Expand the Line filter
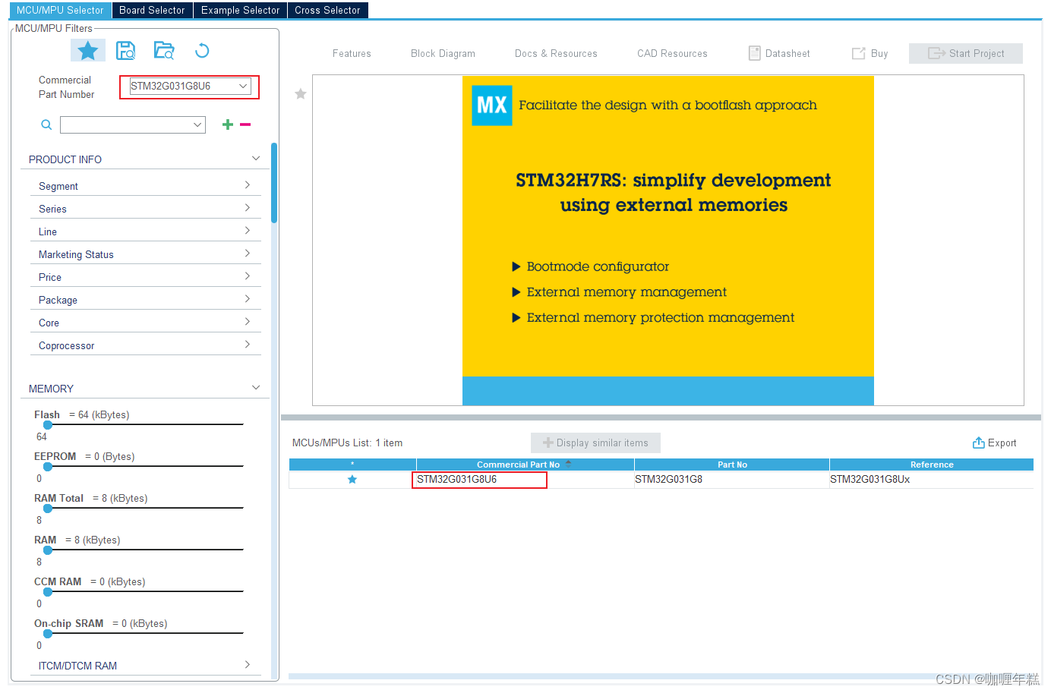The width and height of the screenshot is (1051, 693). 144,232
